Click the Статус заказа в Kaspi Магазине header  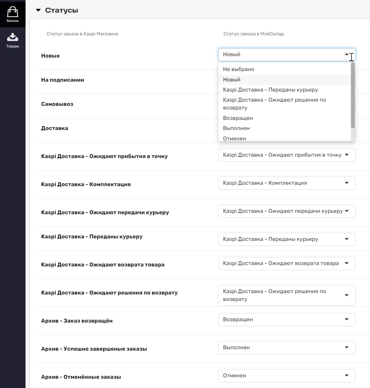pos(83,34)
